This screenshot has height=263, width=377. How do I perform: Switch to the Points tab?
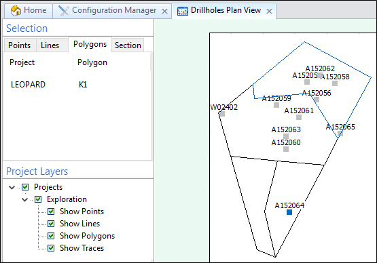(20, 45)
